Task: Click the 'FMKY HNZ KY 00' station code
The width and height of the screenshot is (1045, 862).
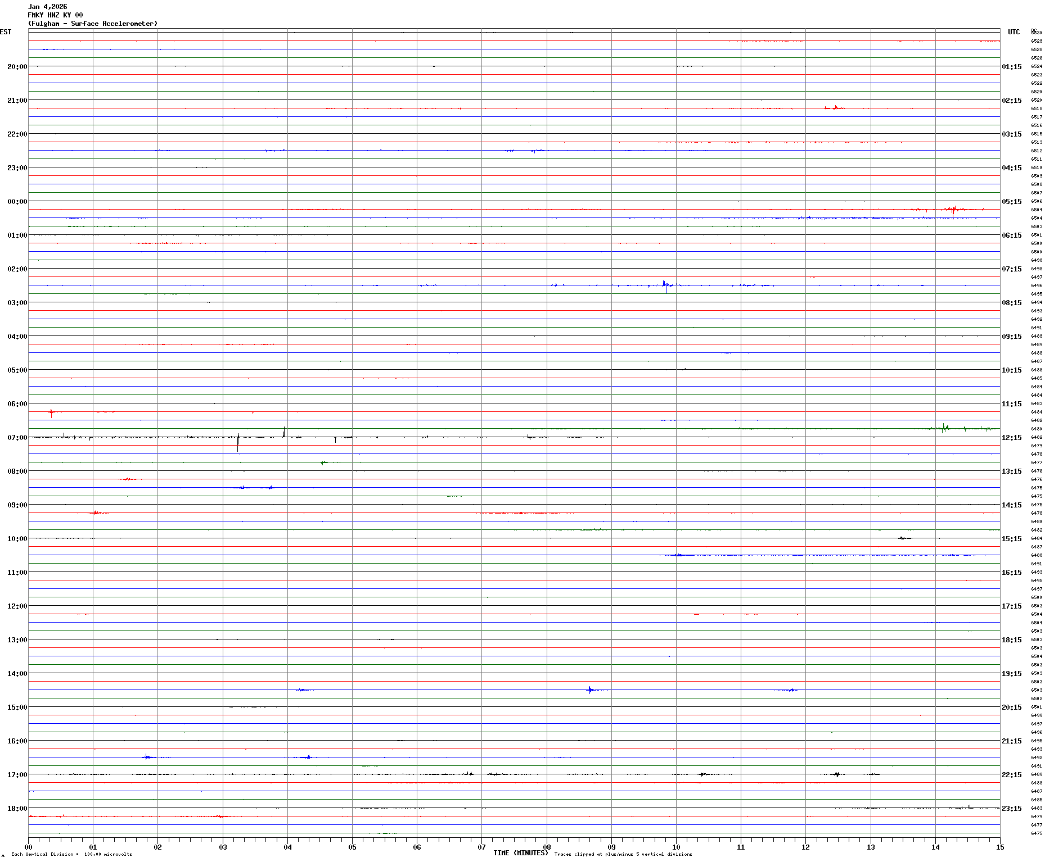Action: pos(55,15)
